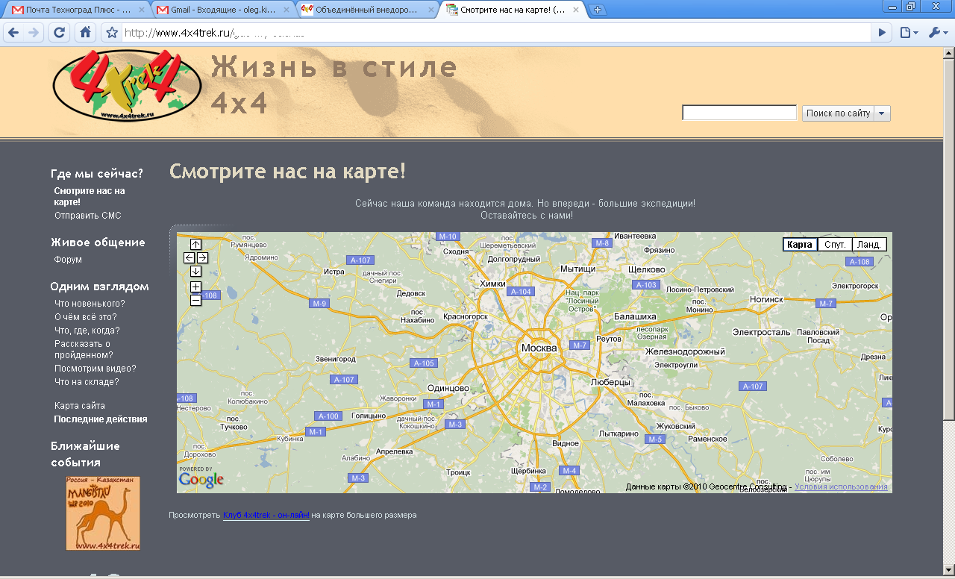The width and height of the screenshot is (955, 579).
Task: Click the site search input field
Action: [x=739, y=113]
